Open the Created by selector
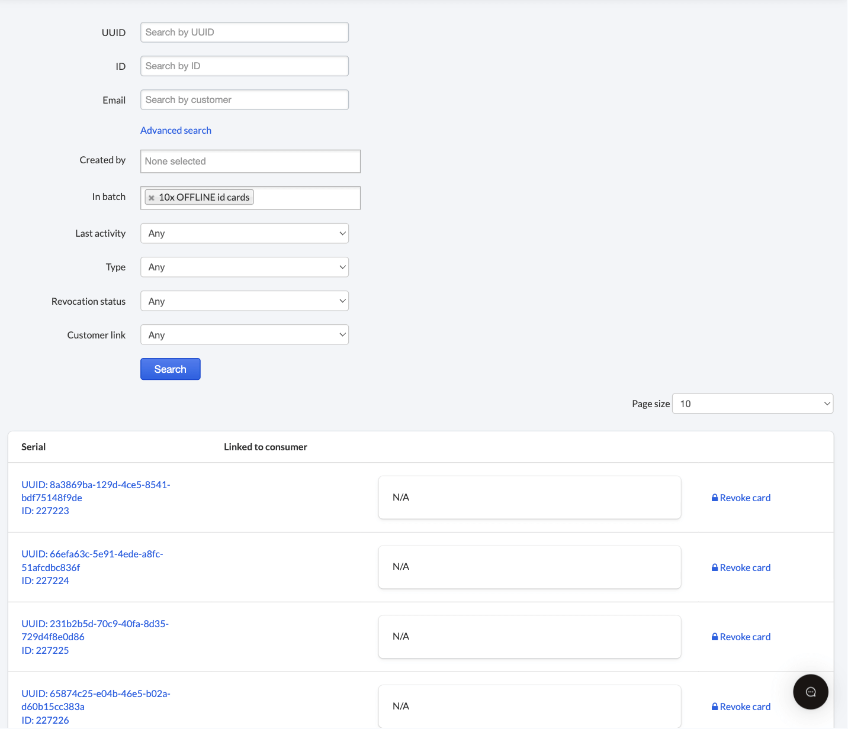 (250, 161)
